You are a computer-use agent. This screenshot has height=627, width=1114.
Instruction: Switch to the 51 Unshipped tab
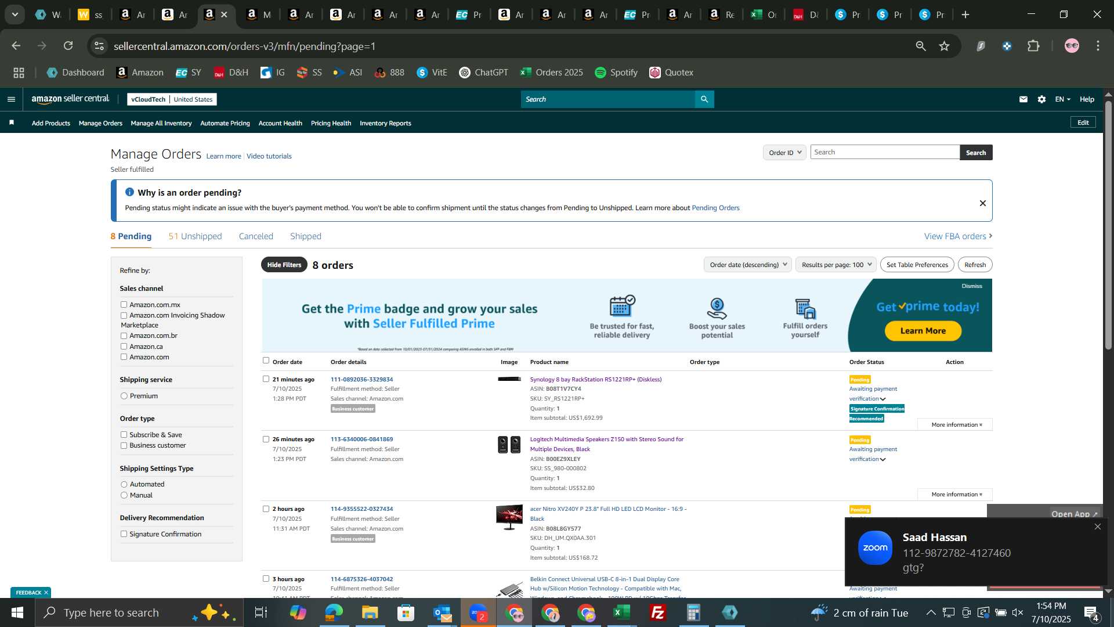(x=195, y=236)
